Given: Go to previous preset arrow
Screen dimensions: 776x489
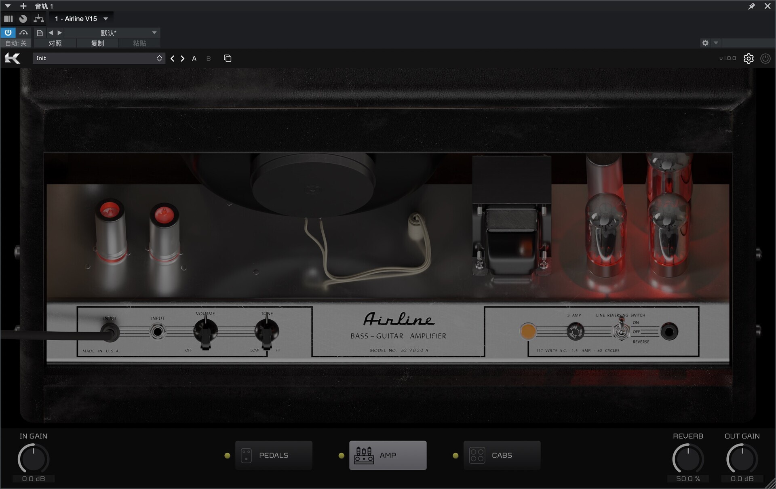Looking at the screenshot, I should coord(173,59).
